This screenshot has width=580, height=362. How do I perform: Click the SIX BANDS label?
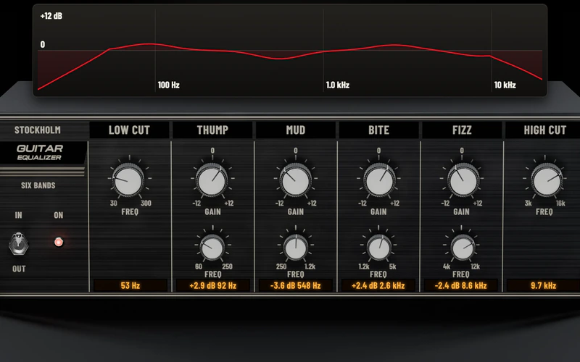point(38,185)
